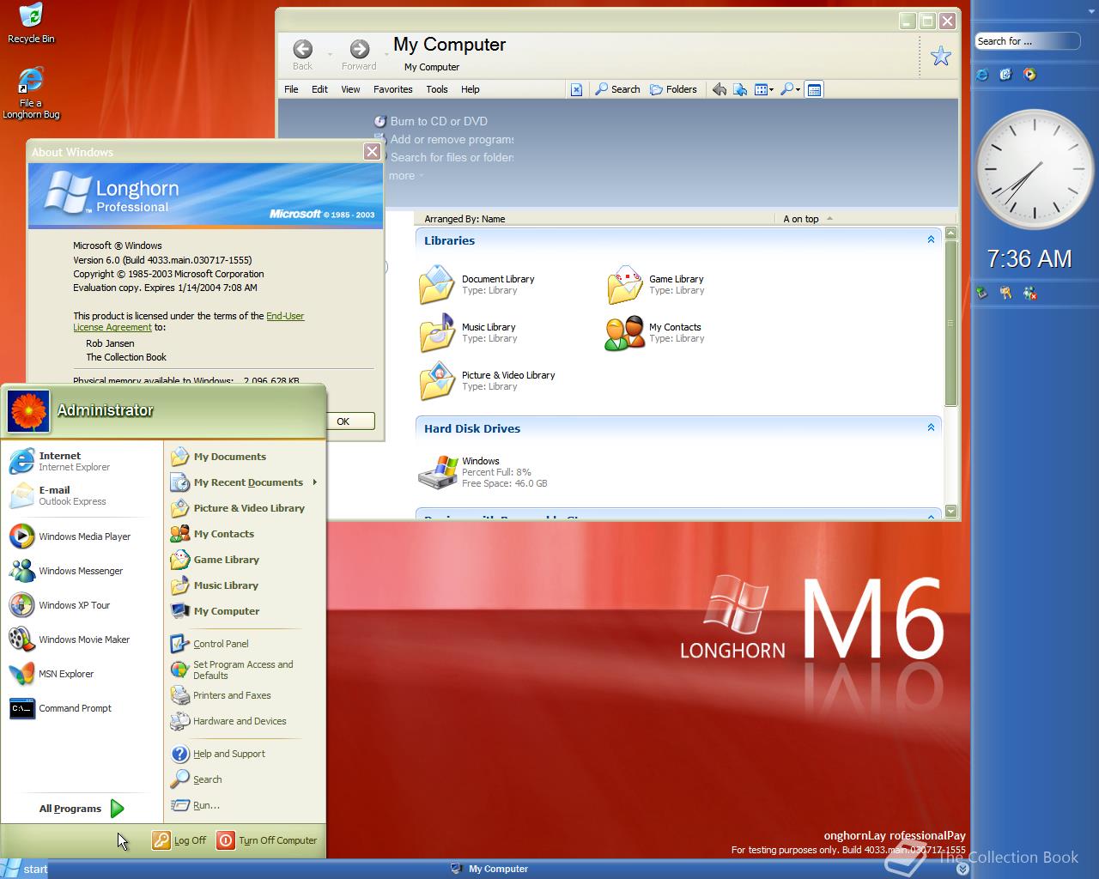Toggle the 'A on top' sort order
Screen dimensions: 1099x879
807,219
